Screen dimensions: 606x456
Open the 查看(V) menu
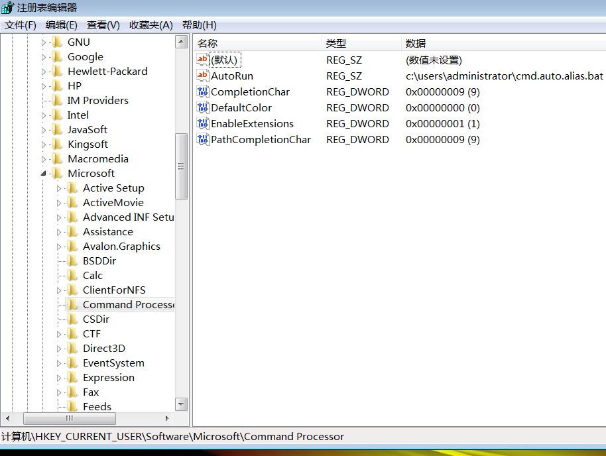(103, 25)
